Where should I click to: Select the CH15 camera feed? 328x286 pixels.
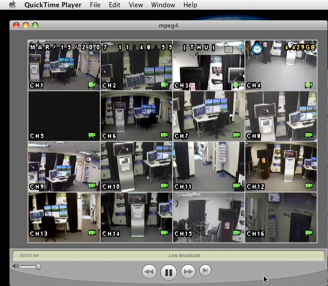209,217
